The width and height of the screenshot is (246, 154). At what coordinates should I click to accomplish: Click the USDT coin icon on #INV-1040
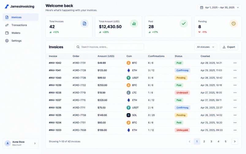pyautogui.click(x=128, y=78)
